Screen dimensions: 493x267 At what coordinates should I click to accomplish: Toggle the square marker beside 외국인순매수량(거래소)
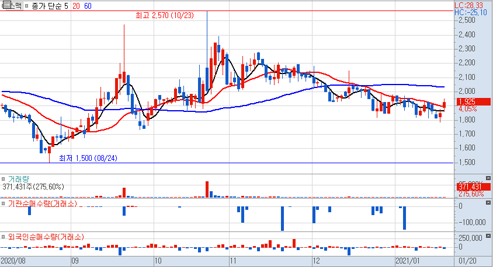(4, 237)
